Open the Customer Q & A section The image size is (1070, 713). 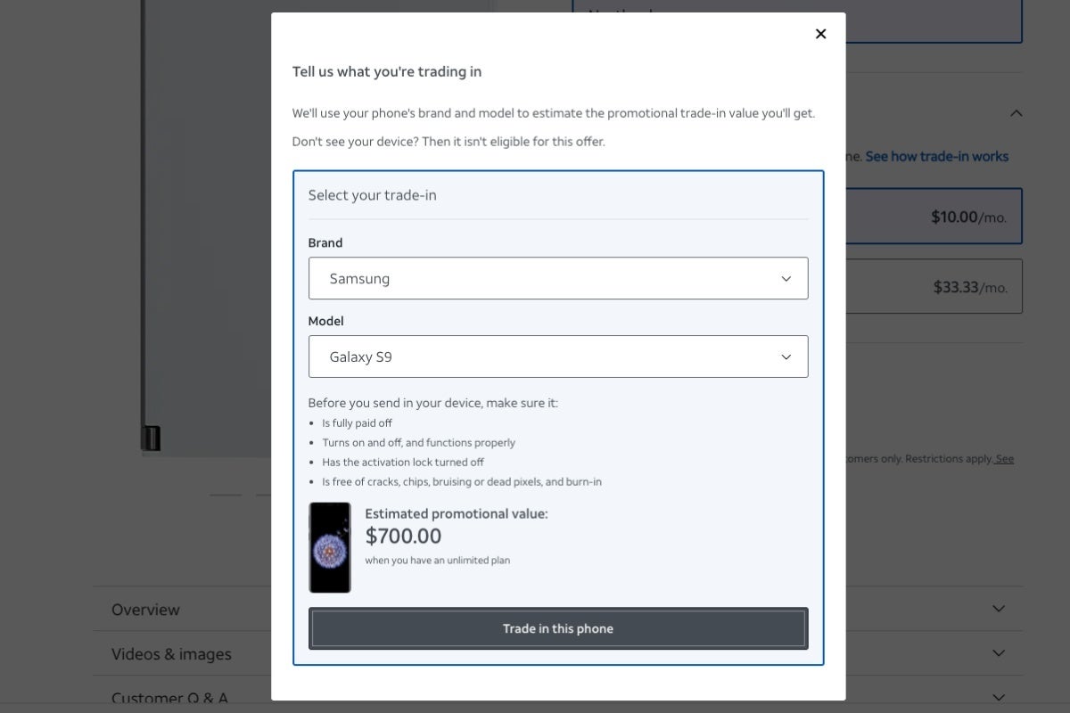[169, 699]
